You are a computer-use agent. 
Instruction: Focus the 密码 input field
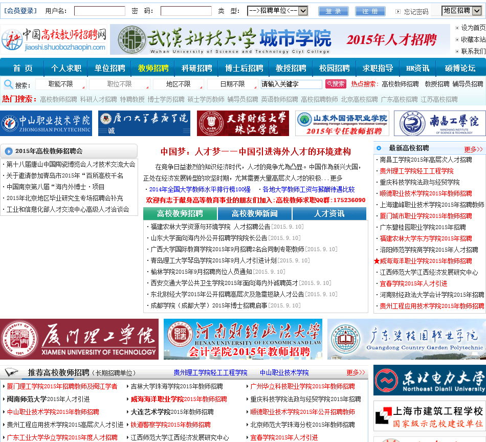(x=186, y=11)
